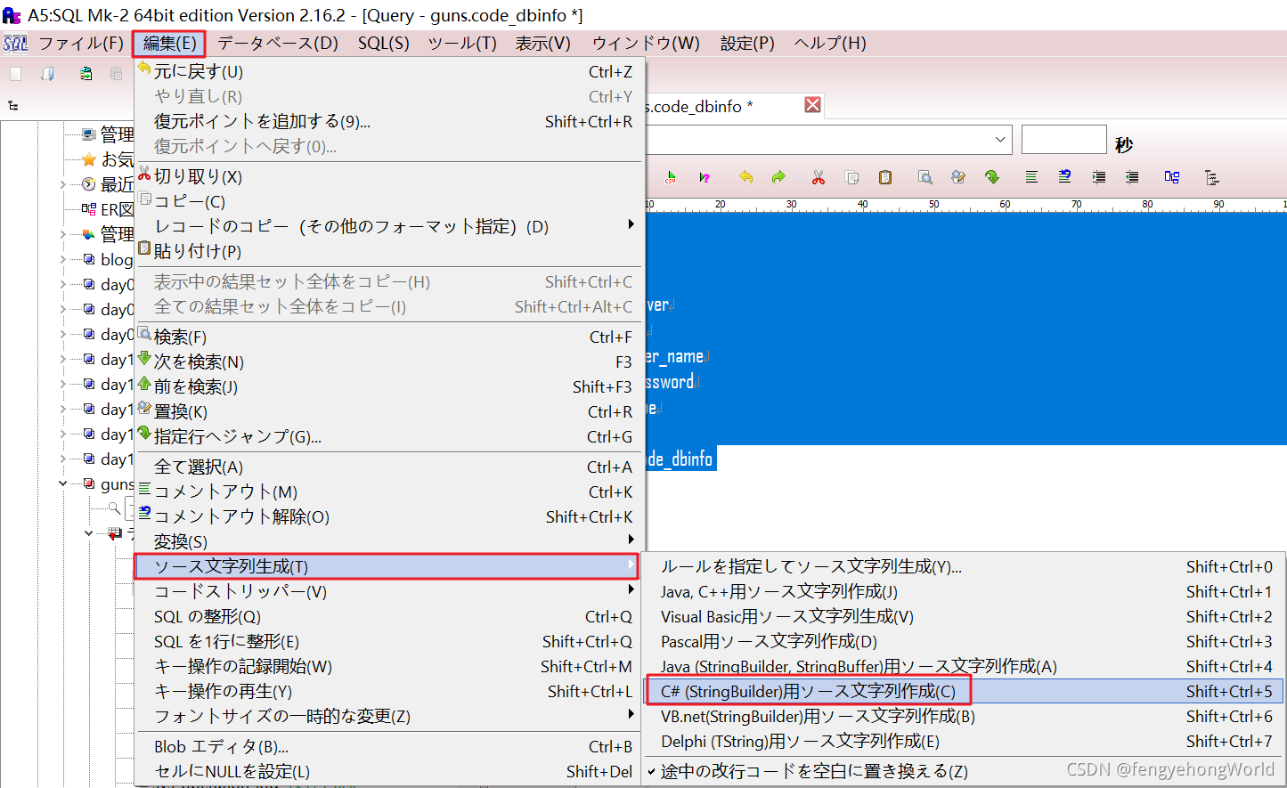Choose 元に戻す(U) from the edit menu
Viewport: 1287px width, 788px height.
(388, 71)
